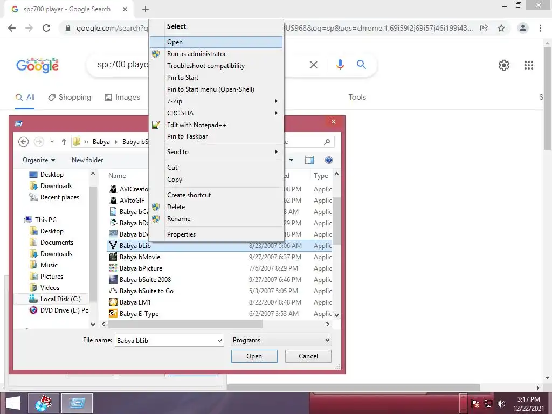Open Music folder in sidebar

click(44, 265)
